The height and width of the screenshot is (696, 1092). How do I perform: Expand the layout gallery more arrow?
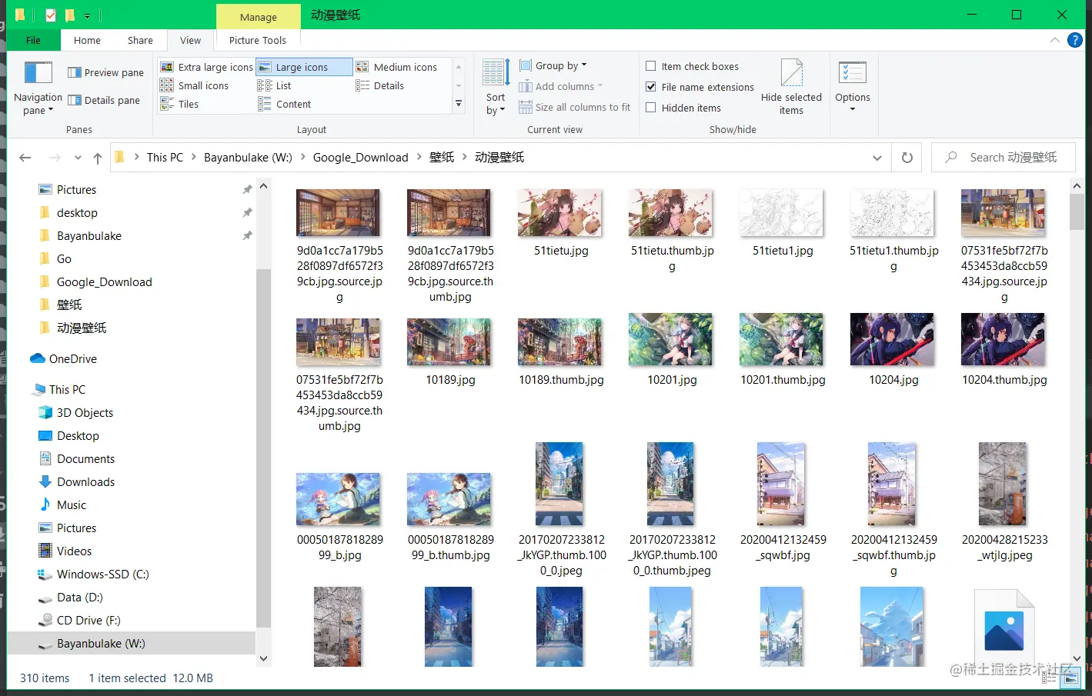459,104
